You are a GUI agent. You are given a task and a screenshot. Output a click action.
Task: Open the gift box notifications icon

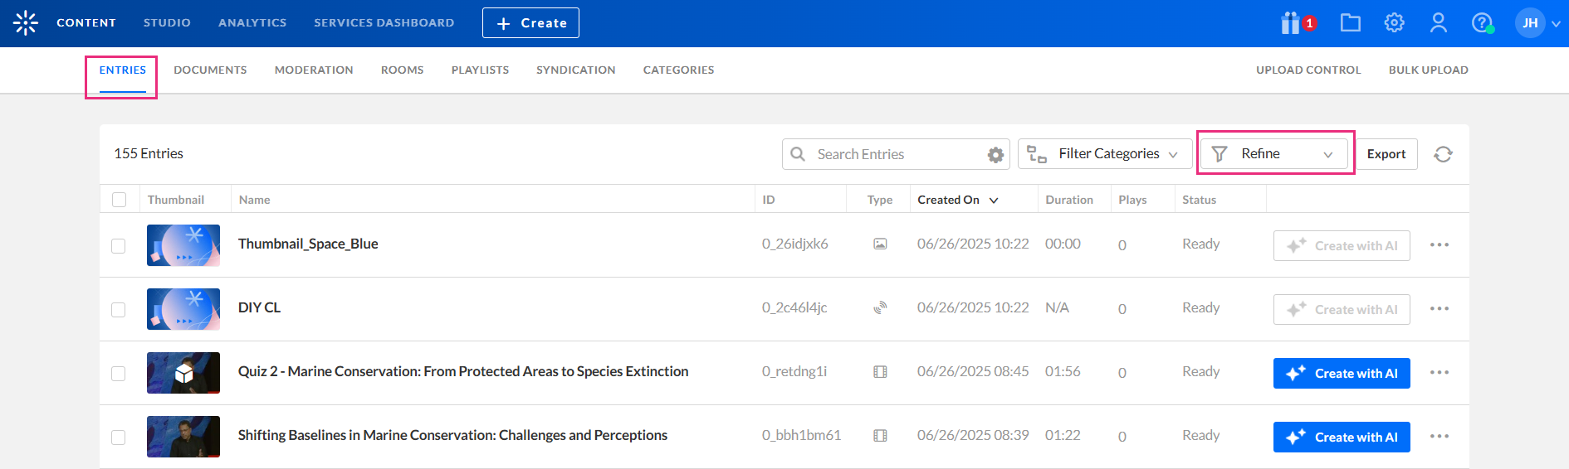point(1291,23)
